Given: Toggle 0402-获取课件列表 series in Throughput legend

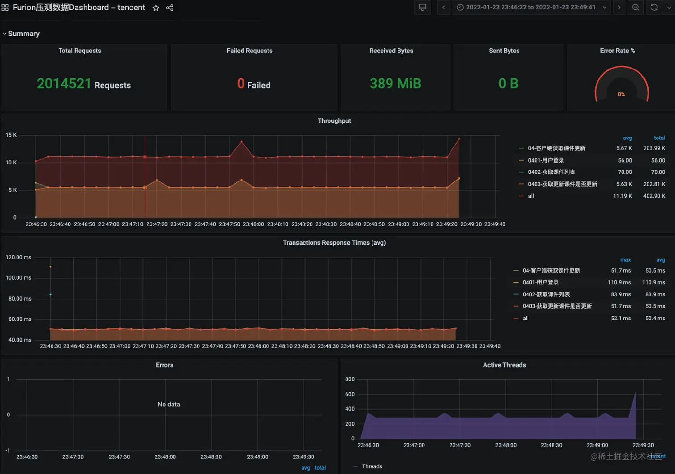Looking at the screenshot, I should pos(551,172).
